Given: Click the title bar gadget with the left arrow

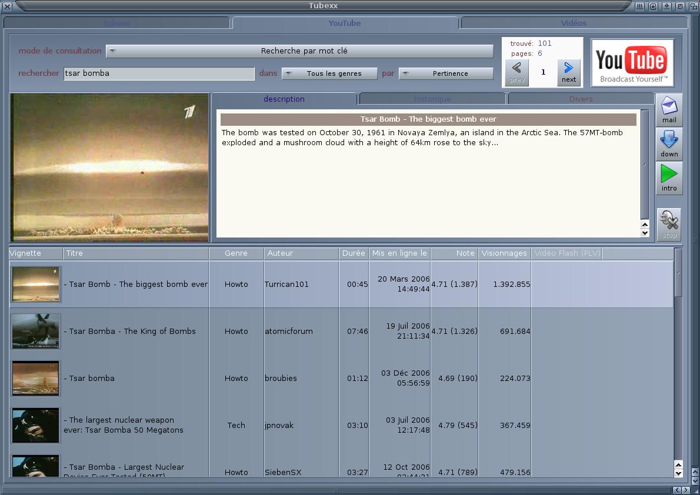Looking at the screenshot, I should click(653, 6).
